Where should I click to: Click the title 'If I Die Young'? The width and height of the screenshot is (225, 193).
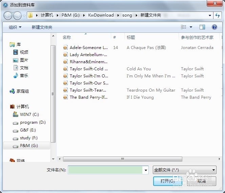tap(140, 97)
